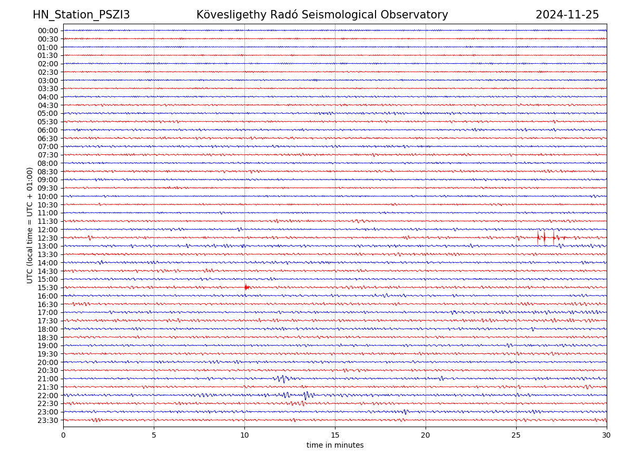Click the Kövesligethy Radó Seismological Observatory heading

pyautogui.click(x=322, y=15)
